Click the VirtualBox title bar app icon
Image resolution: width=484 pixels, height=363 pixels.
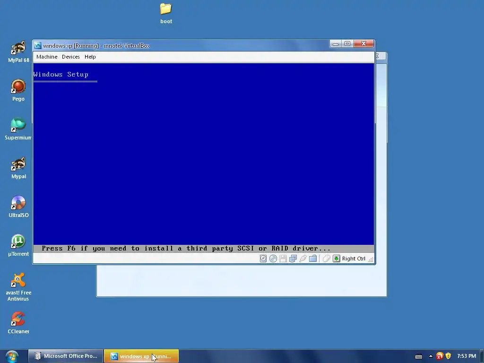[38, 45]
